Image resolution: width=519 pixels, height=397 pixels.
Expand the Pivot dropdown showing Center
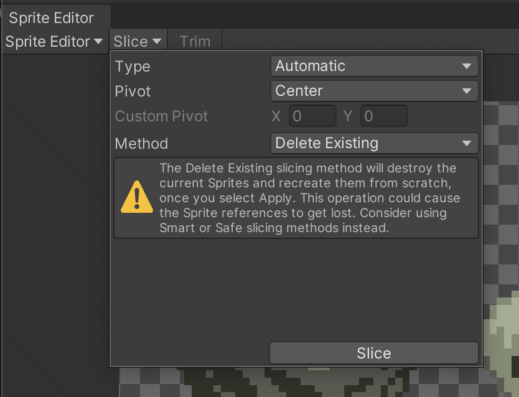(374, 91)
